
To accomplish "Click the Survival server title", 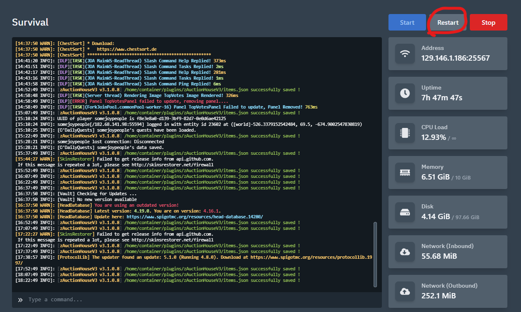I will 30,22.
